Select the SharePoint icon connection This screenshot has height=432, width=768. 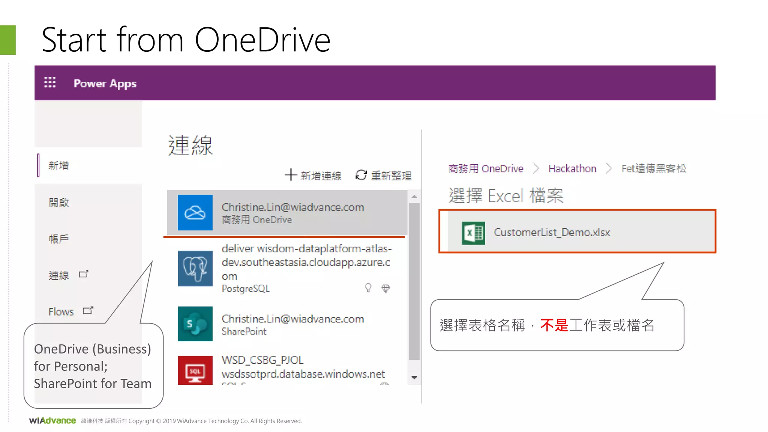[195, 324]
